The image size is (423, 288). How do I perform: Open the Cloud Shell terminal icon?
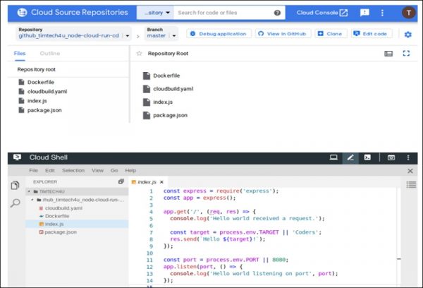(367, 157)
